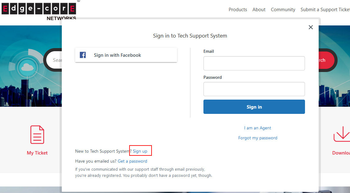Click the Sign up link

(140, 151)
